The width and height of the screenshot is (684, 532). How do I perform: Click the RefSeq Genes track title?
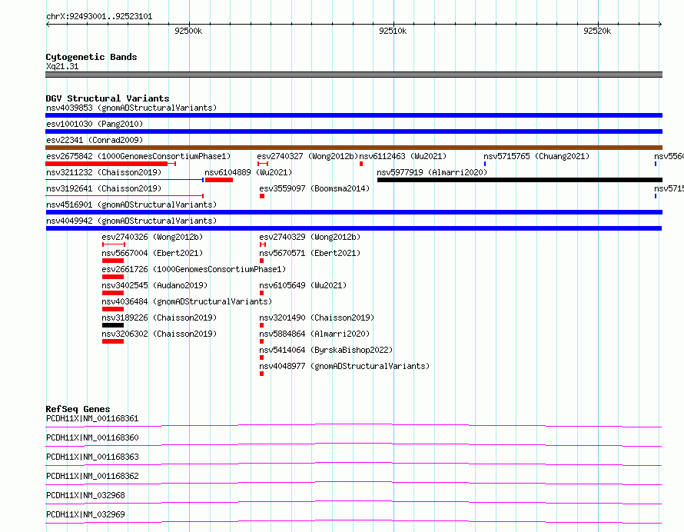[78, 409]
